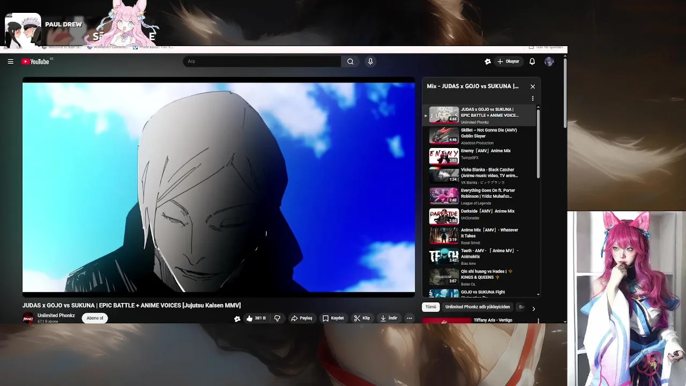Click 'Royal Grindl' channel text
This screenshot has height=386, width=686.
click(471, 243)
